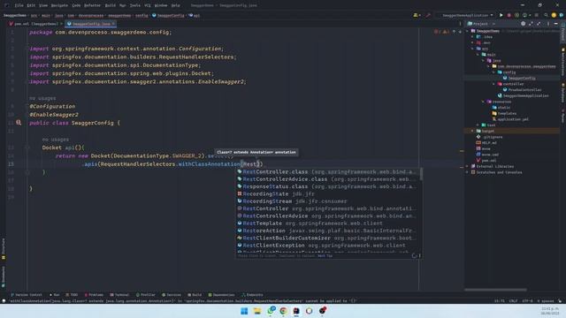Open the yellow avatar icon in toolbar

coord(554,15)
